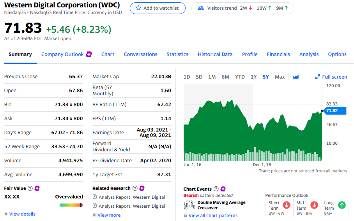
Task: Open the Historical Data tab
Action: point(215,54)
